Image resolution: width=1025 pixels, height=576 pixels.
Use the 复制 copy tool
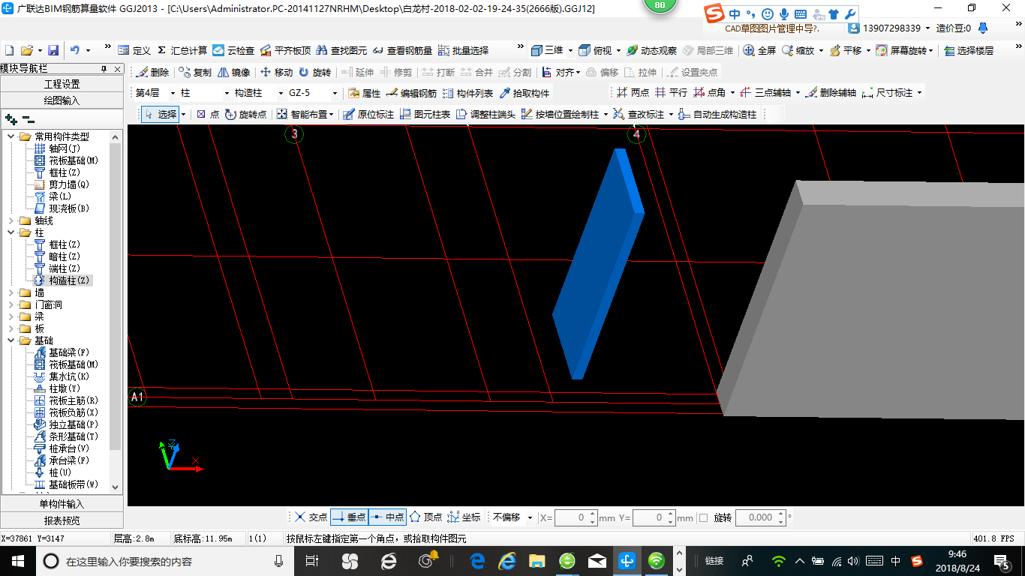coord(195,73)
